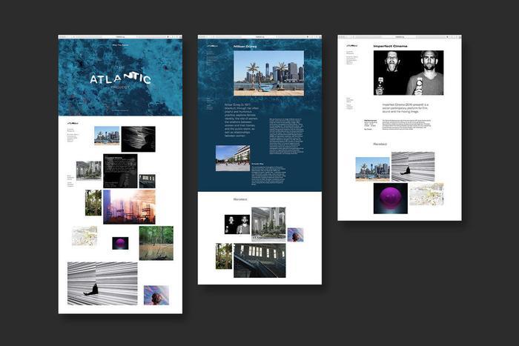Open the black Imperfect Cinema card on the homepage
This screenshot has height=346, width=519.
(120, 170)
